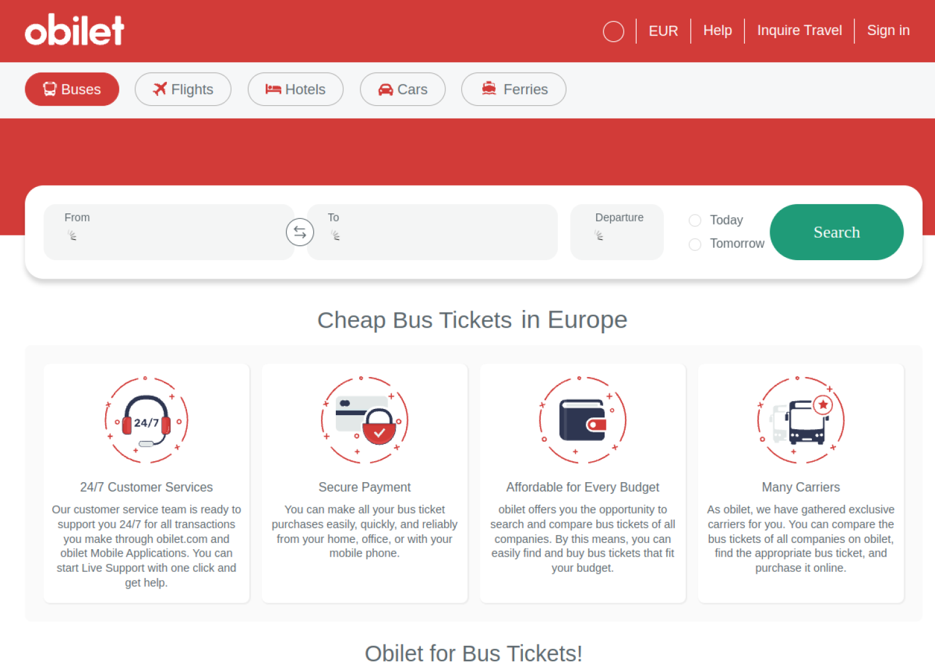Click the 24/7 headset icon

pyautogui.click(x=146, y=421)
